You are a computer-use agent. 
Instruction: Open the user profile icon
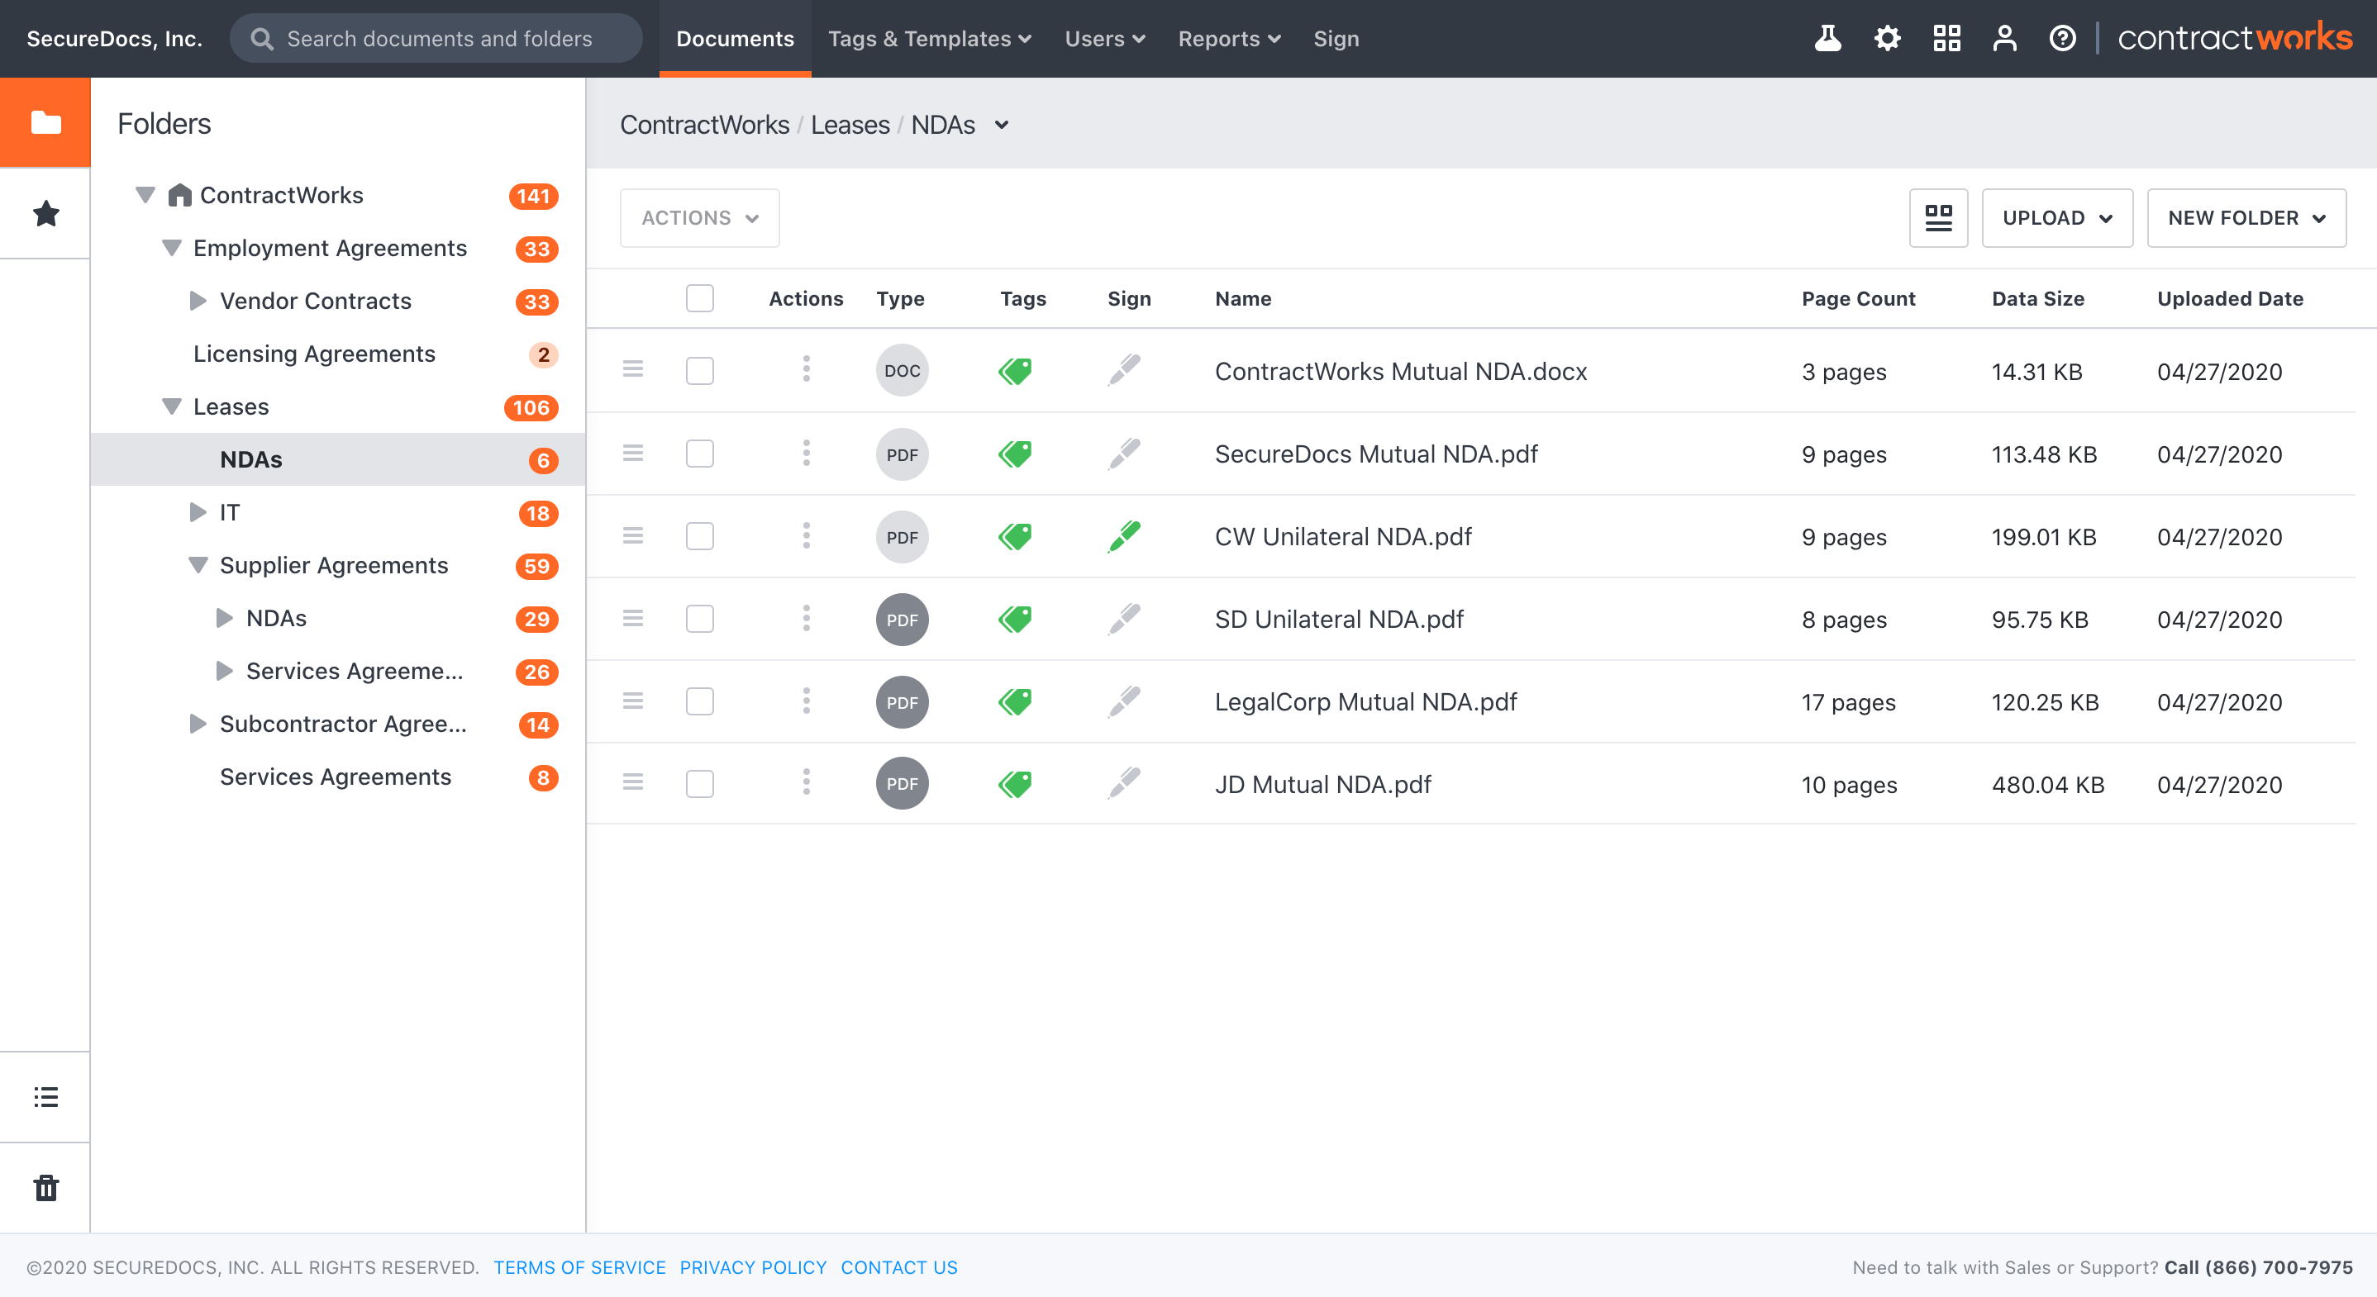tap(2004, 38)
